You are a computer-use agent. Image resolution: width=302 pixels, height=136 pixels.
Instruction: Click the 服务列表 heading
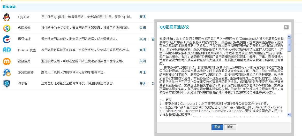pos(9,7)
